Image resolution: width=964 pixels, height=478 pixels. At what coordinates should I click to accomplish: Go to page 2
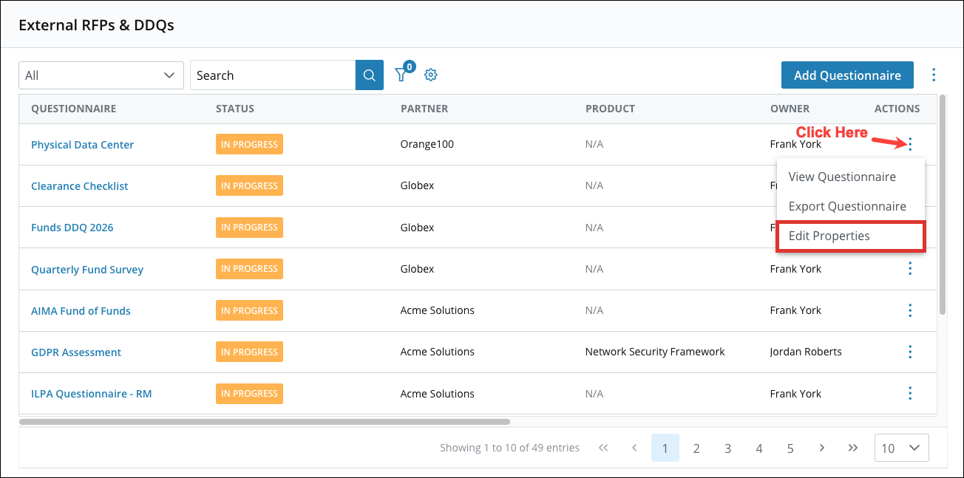coord(696,448)
